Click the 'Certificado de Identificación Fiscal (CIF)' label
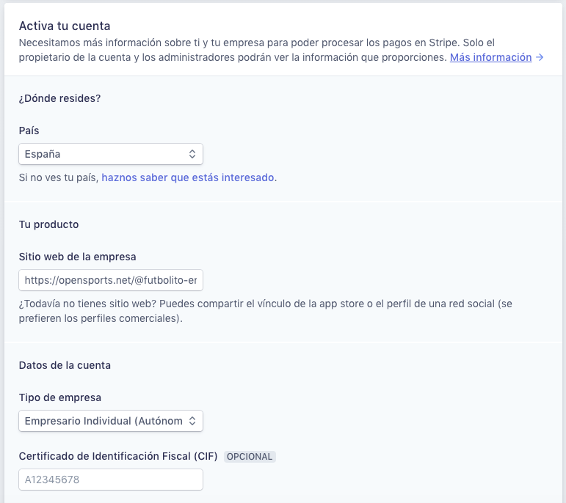 pos(118,456)
